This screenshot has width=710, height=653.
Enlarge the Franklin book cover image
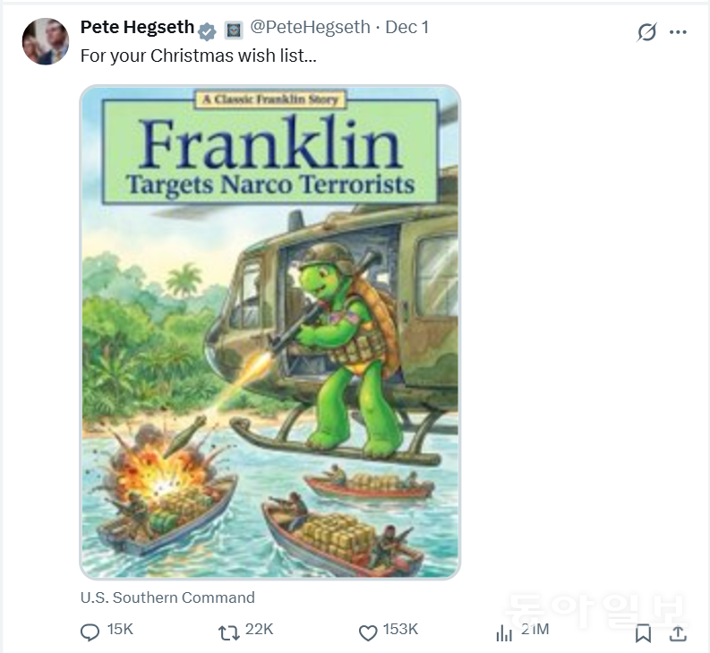pyautogui.click(x=269, y=332)
